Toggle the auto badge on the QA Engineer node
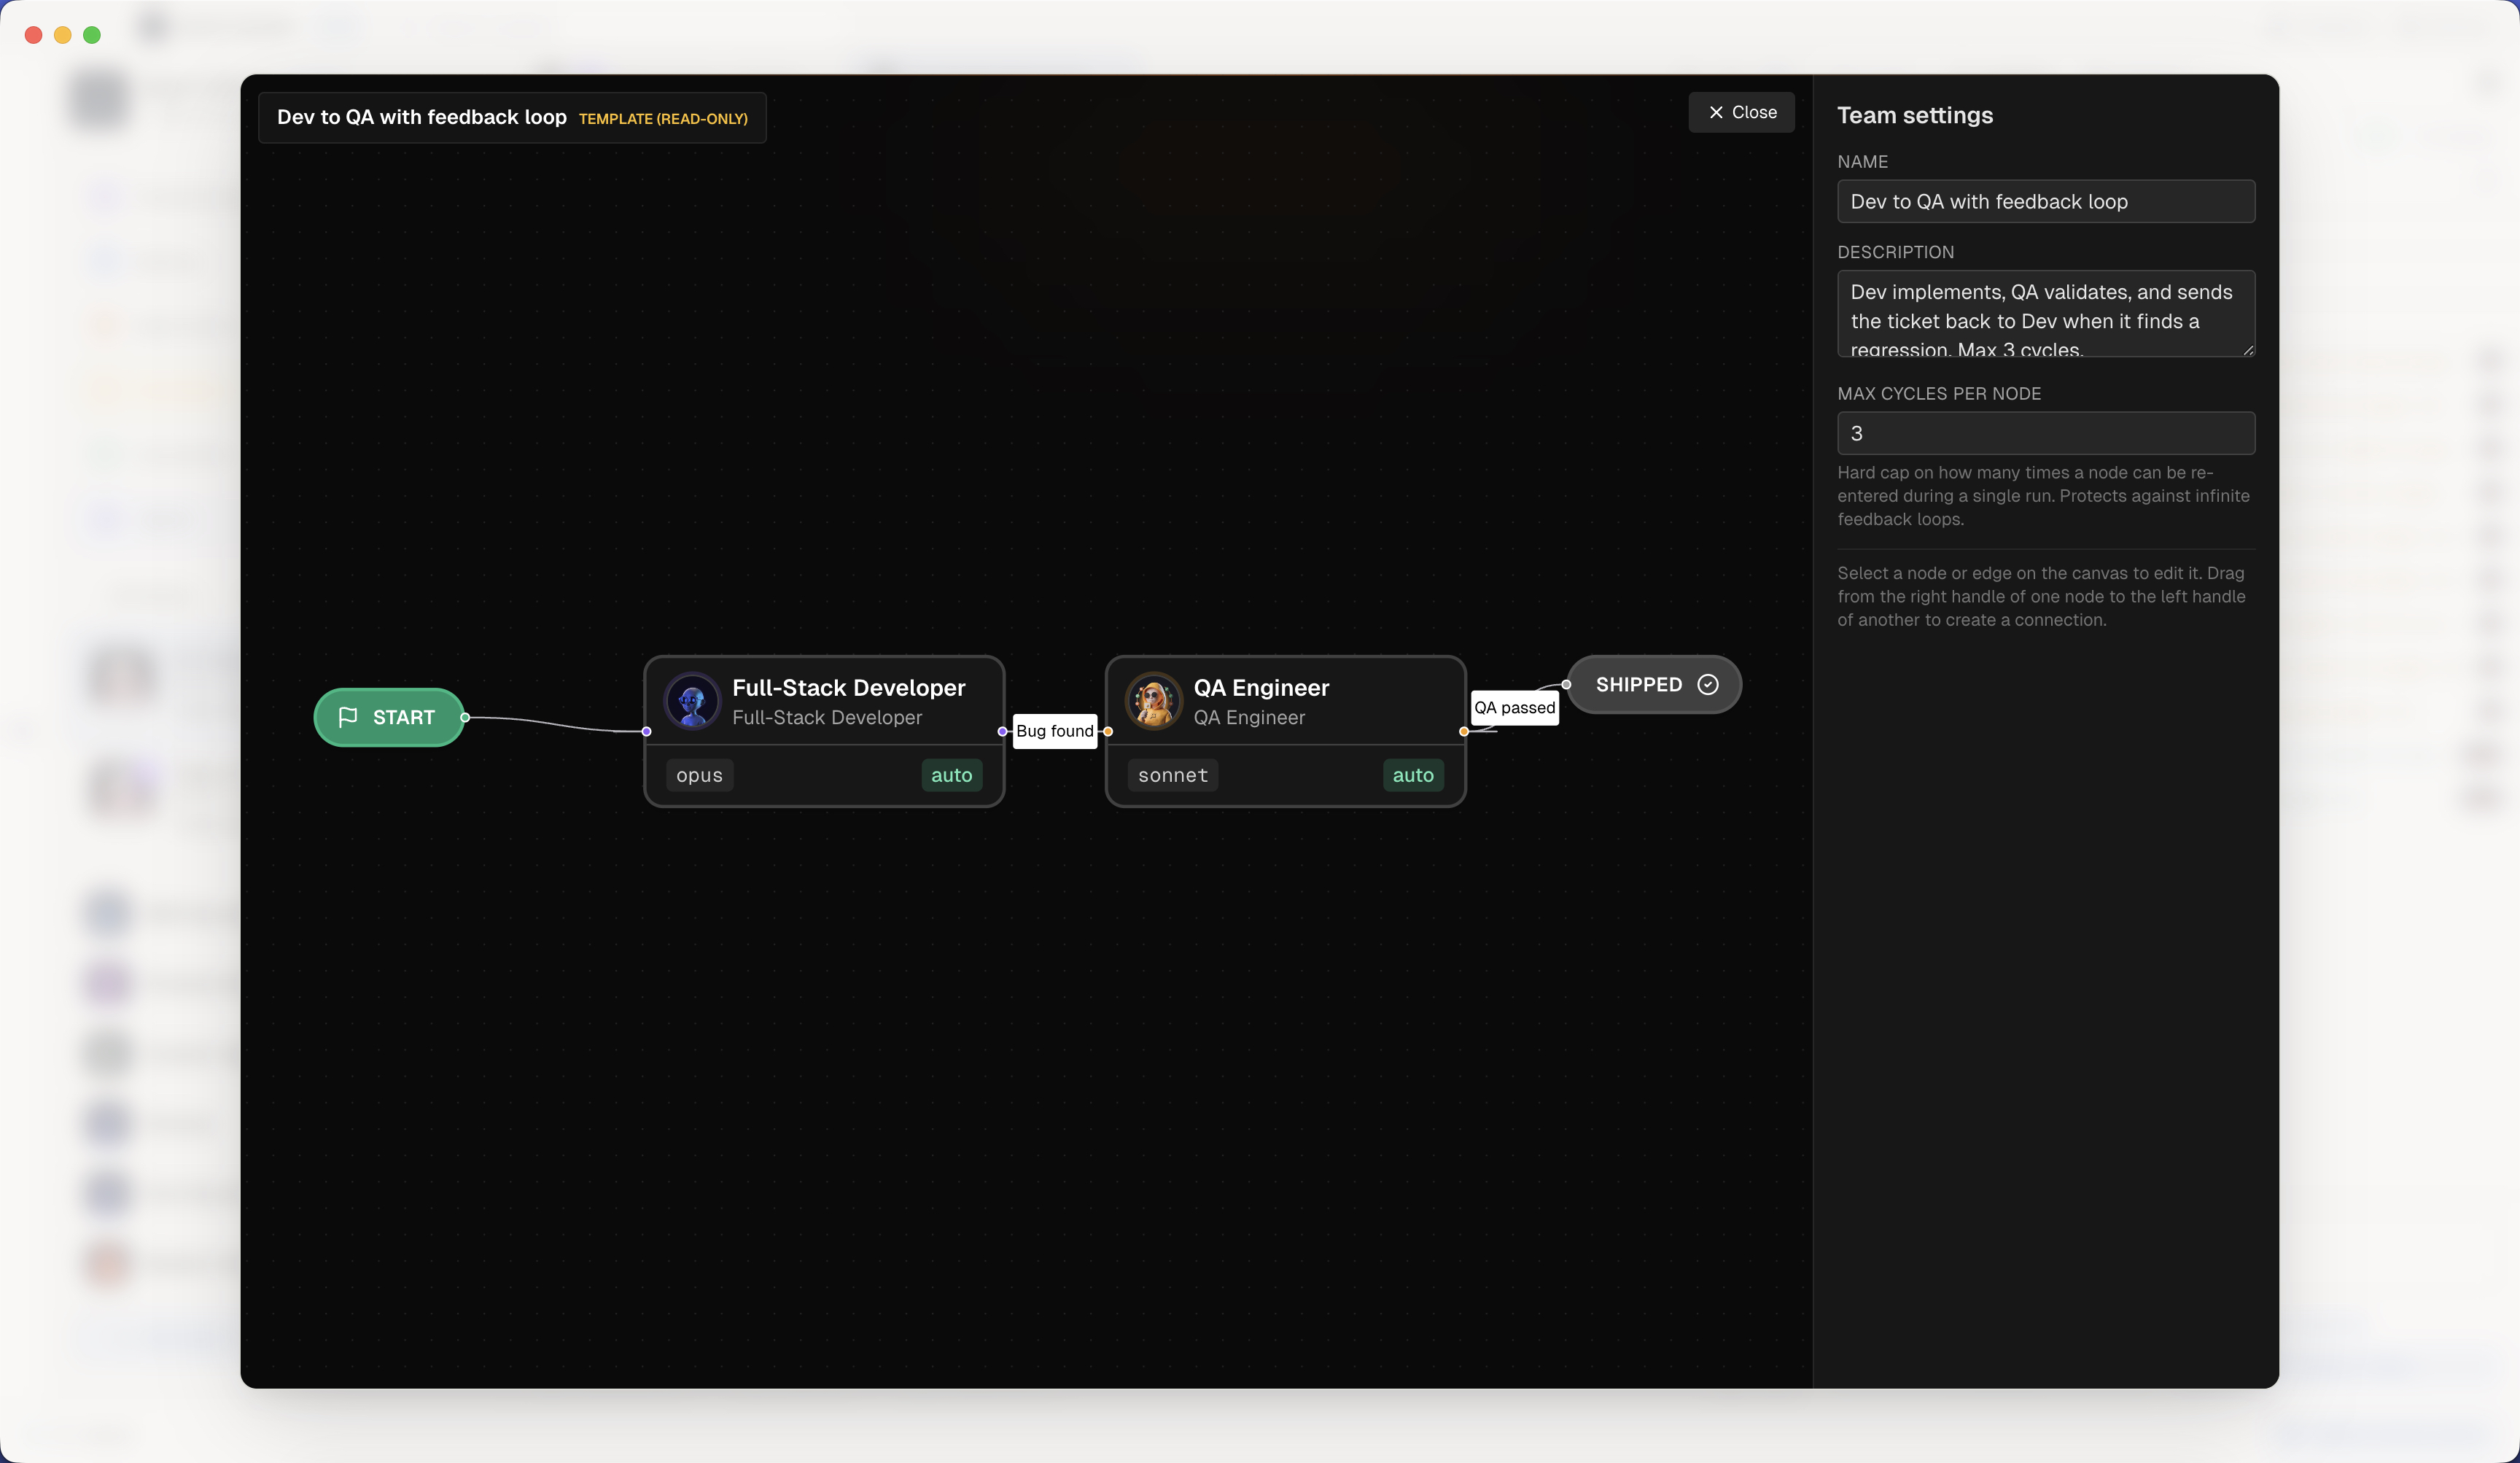The width and height of the screenshot is (2520, 1463). point(1413,775)
